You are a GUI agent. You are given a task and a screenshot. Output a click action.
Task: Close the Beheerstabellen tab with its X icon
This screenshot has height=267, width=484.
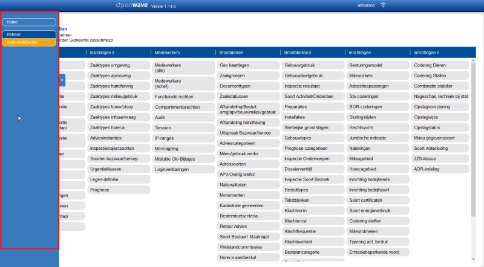point(52,42)
